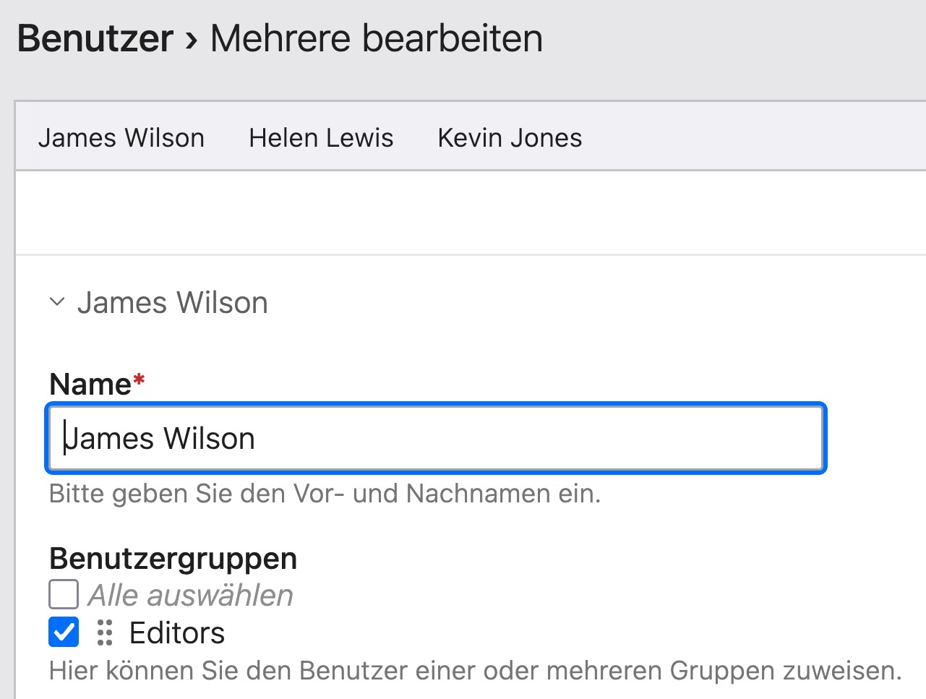926x699 pixels.
Task: Click the Benutzer breadcrumb heading
Action: tap(95, 38)
